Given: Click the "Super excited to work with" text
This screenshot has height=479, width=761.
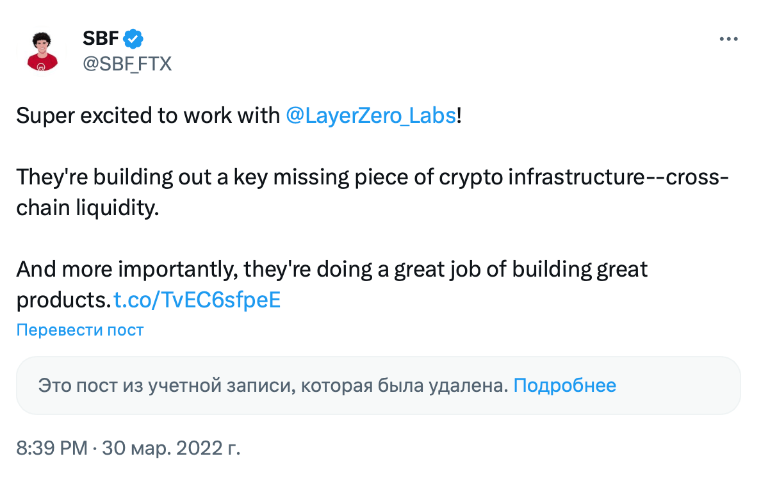Looking at the screenshot, I should click(147, 116).
